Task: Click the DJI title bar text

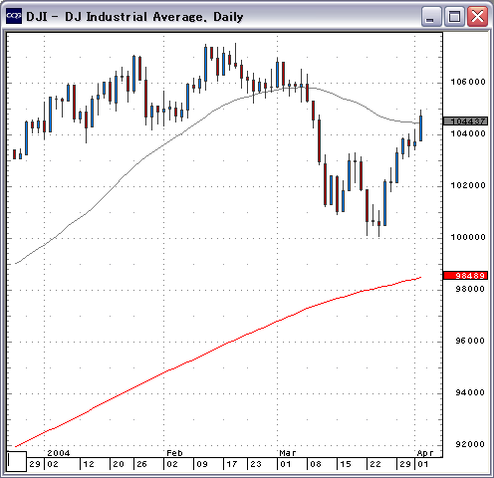Action: pyautogui.click(x=134, y=17)
